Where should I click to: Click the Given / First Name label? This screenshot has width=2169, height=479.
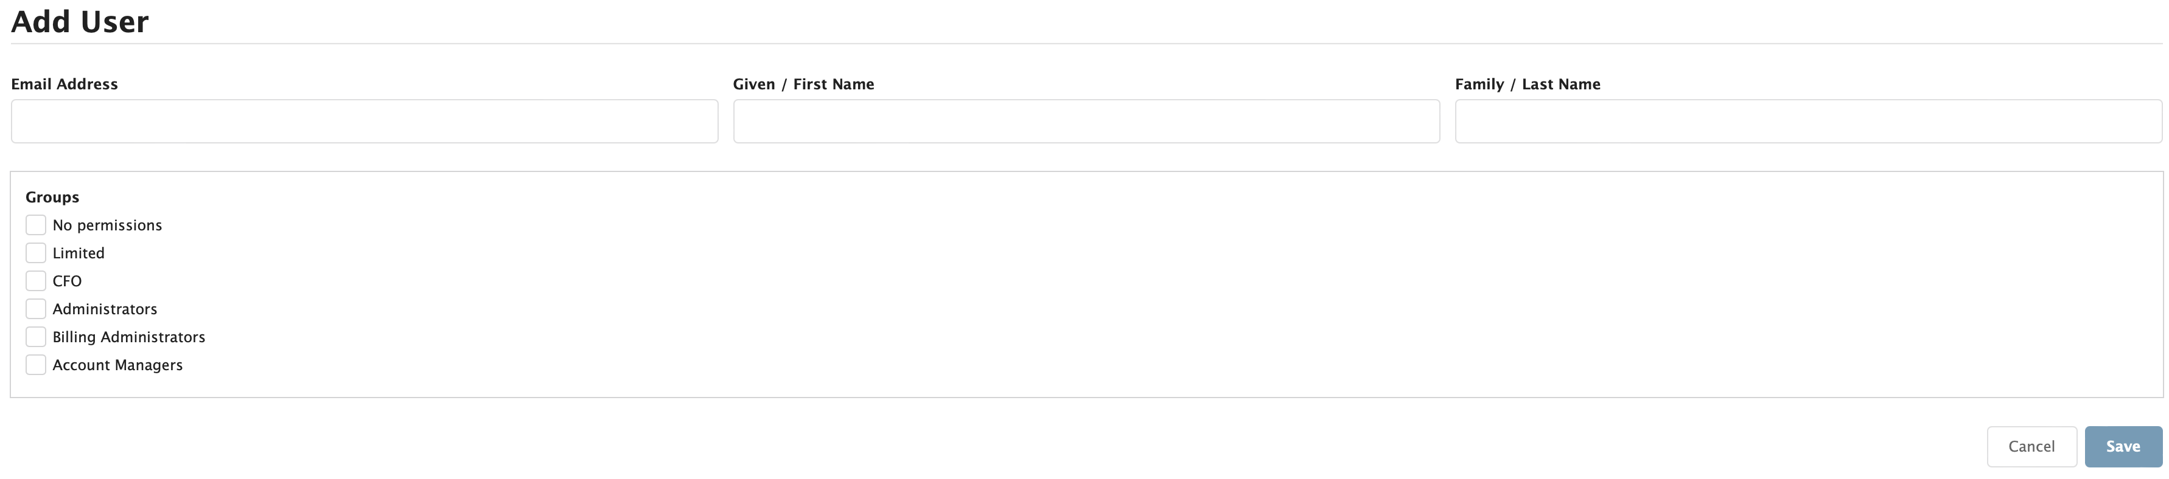pyautogui.click(x=804, y=84)
